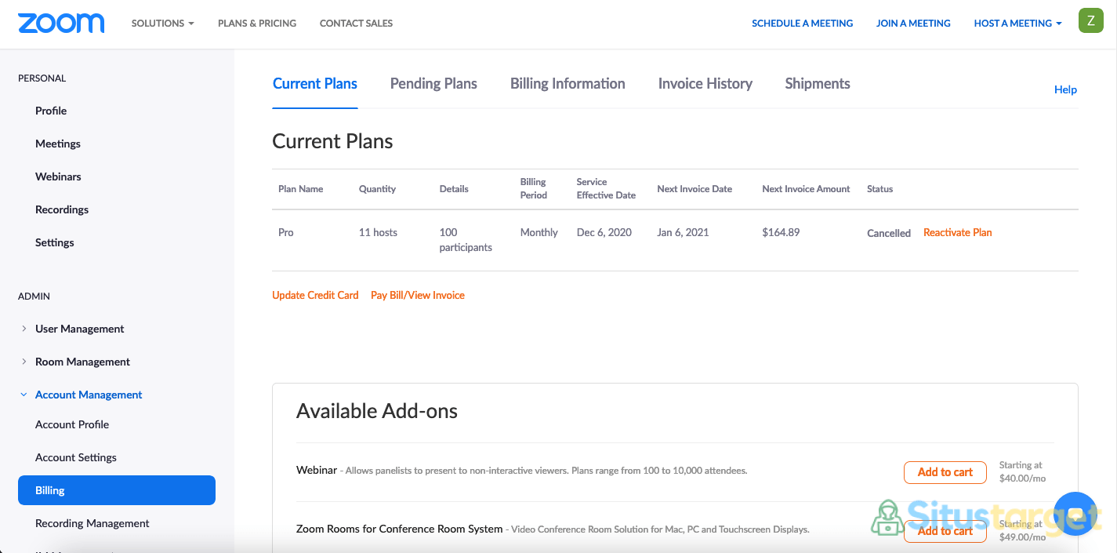Click Update Credit Card
This screenshot has width=1117, height=553.
pos(315,295)
